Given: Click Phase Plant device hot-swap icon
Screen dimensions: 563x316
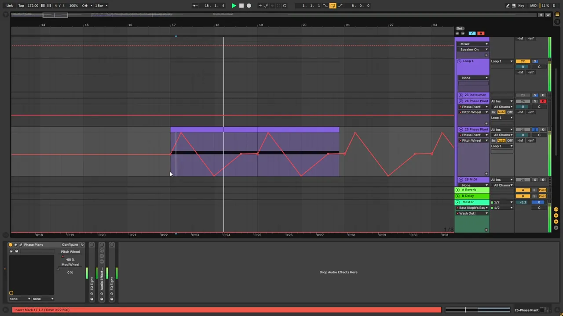Looking at the screenshot, I should (x=82, y=245).
